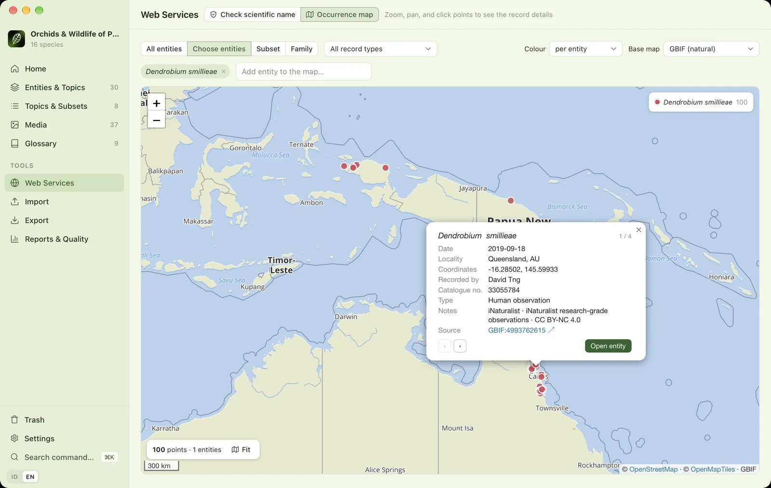Click Dendrobium smillieae legend red swatch
This screenshot has height=488, width=771.
click(657, 103)
